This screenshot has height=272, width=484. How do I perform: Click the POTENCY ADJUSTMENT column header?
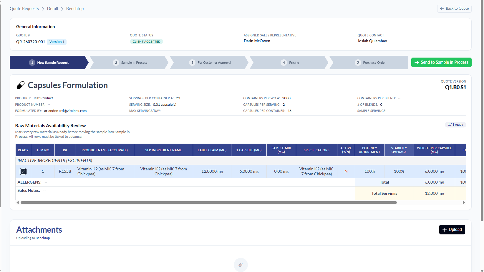pos(369,150)
